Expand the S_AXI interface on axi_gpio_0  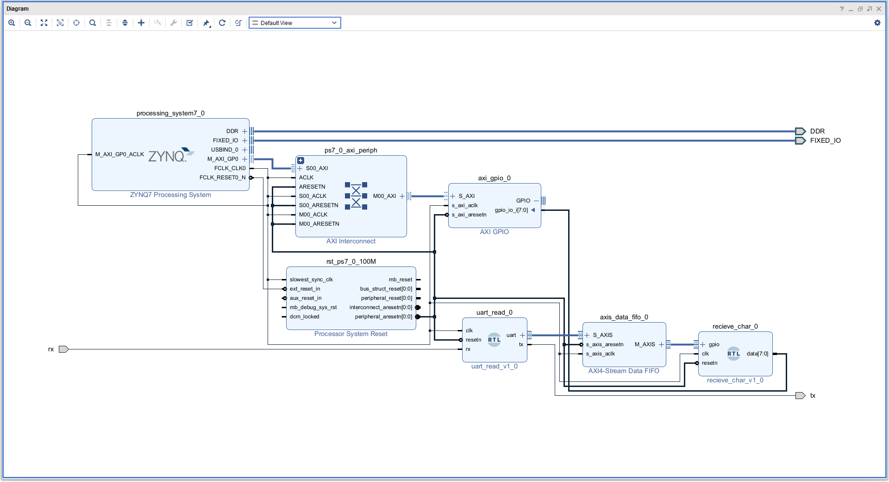(453, 196)
